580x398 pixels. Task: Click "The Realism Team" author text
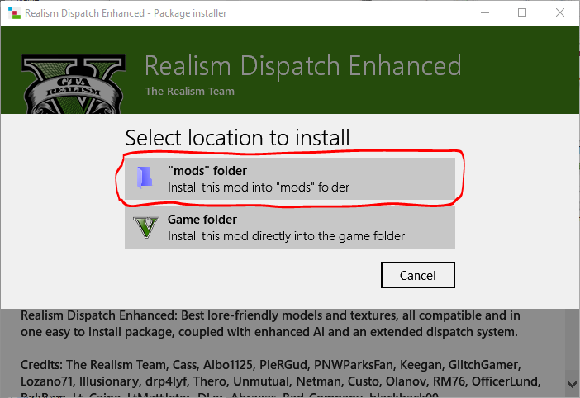pos(190,92)
